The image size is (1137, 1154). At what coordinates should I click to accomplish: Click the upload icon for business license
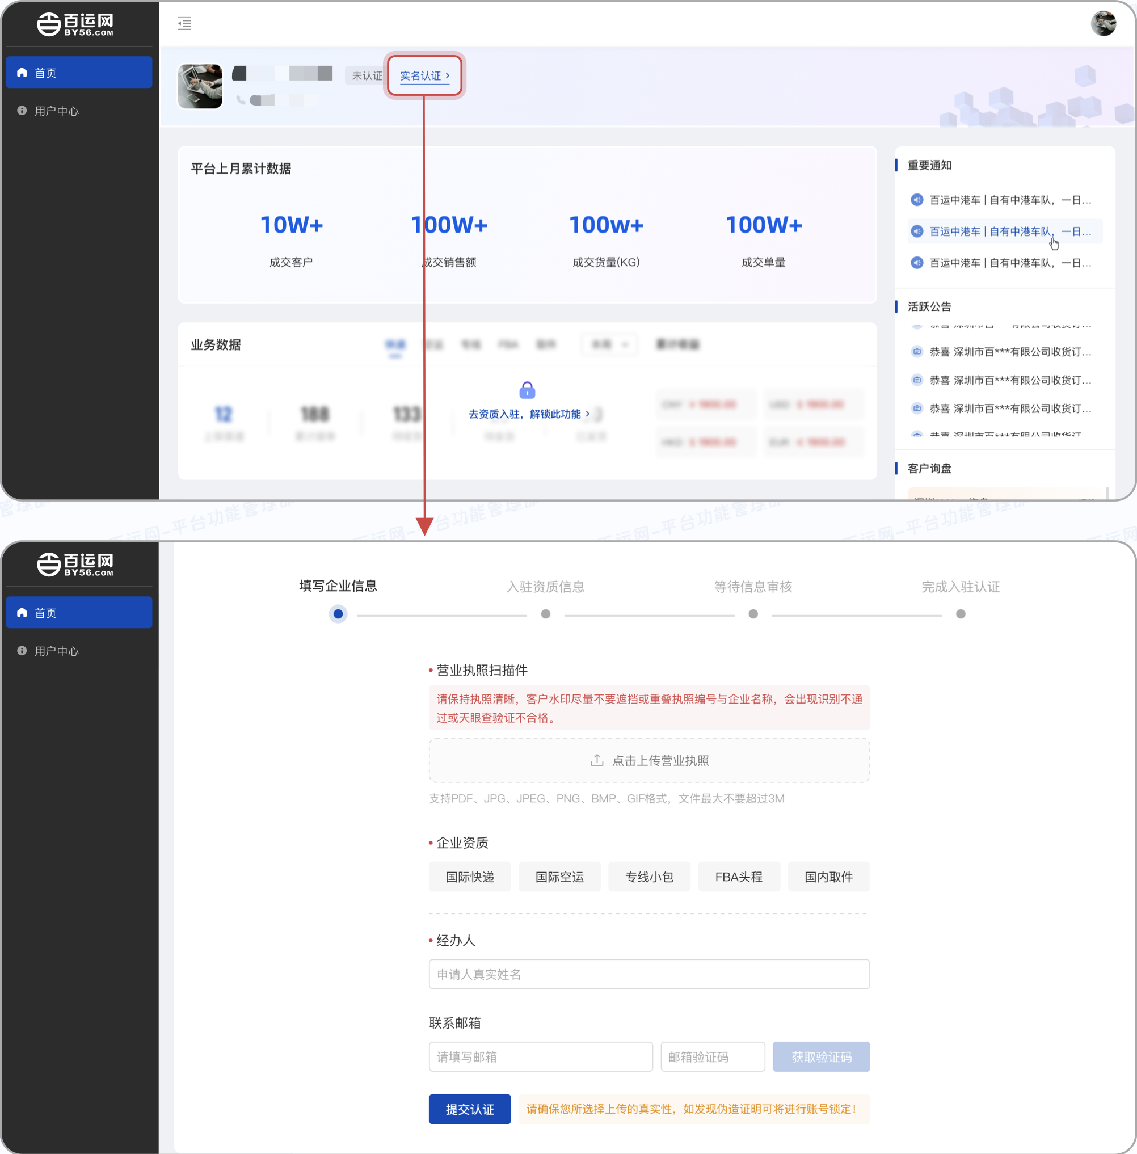point(596,760)
